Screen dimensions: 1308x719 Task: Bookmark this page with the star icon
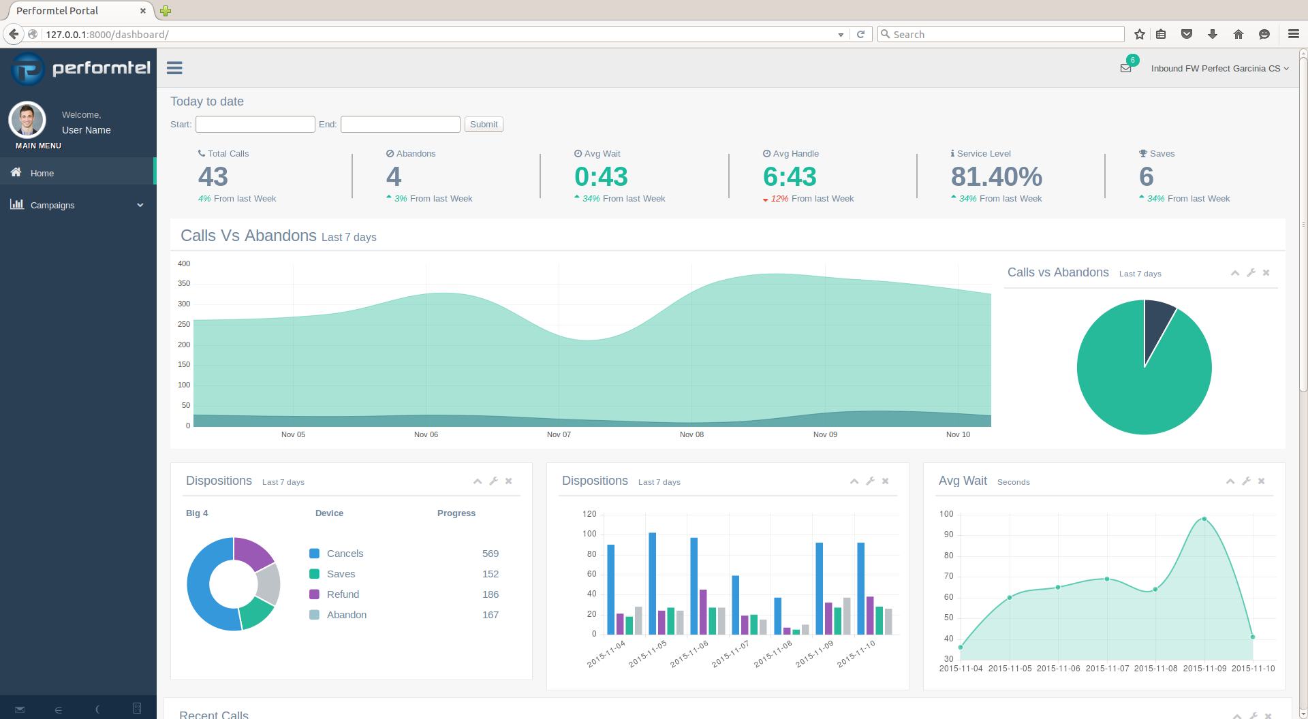pos(1140,34)
